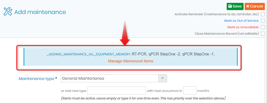Cancel adding maintenance
The image size is (267, 103).
(x=255, y=6)
